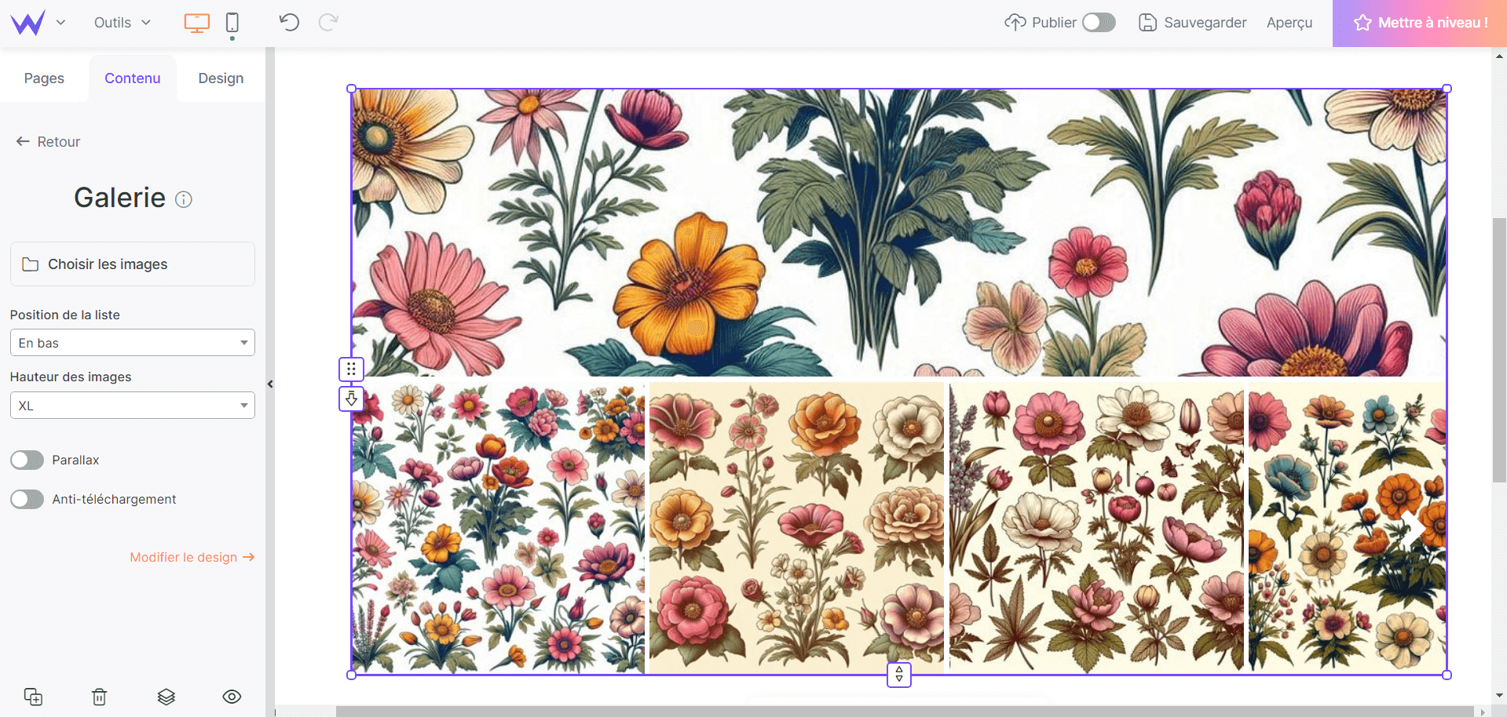The width and height of the screenshot is (1507, 717).
Task: Delete the gallery with trash icon
Action: pos(100,697)
